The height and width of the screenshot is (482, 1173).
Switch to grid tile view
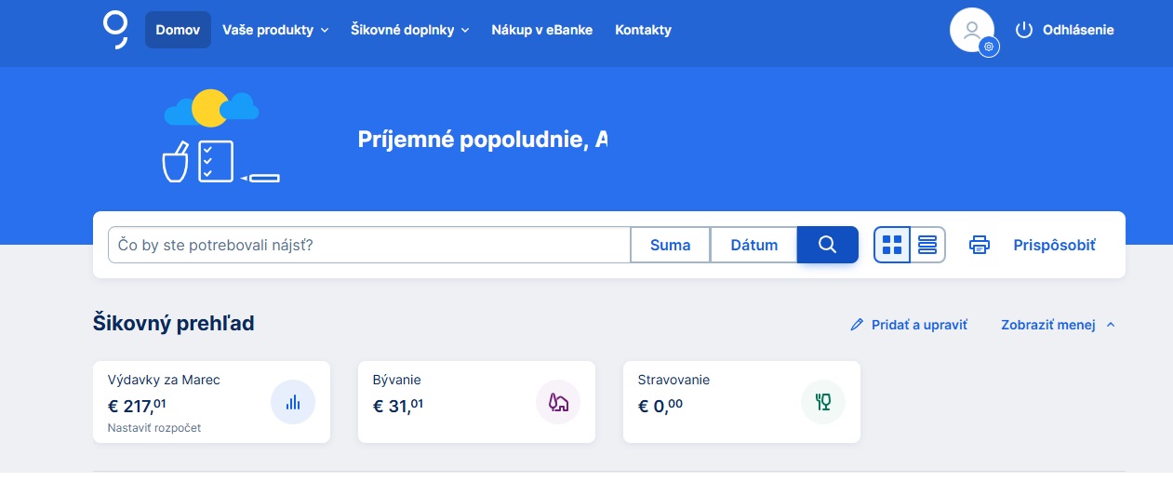892,245
